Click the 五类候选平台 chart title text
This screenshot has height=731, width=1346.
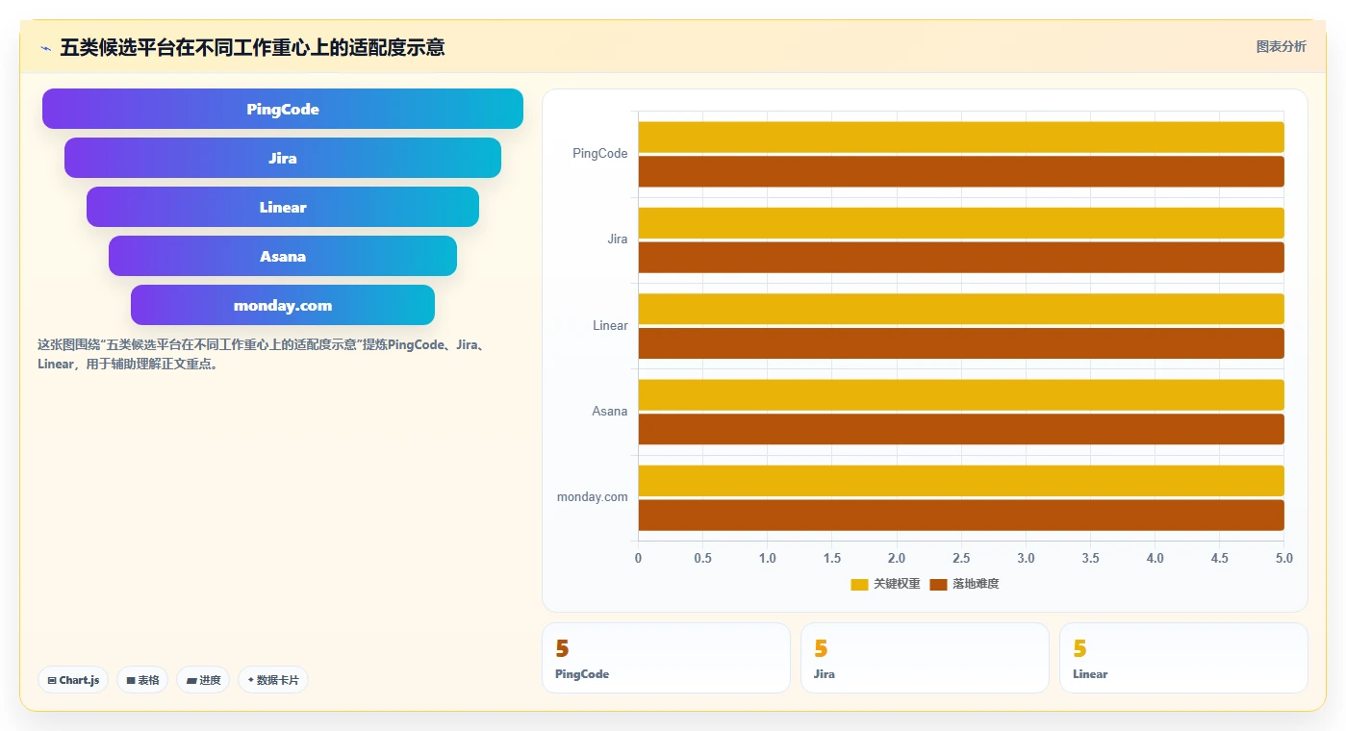(x=252, y=47)
